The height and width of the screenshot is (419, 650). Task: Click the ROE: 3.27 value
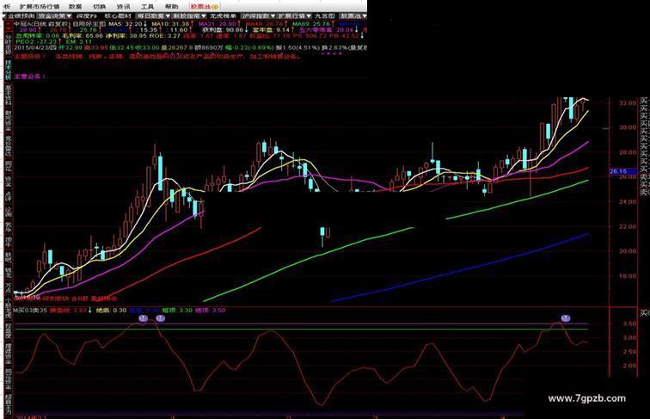pyautogui.click(x=165, y=35)
